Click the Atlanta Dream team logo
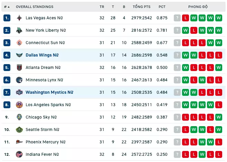Image resolution: width=227 pixels, height=162 pixels. 19,68
